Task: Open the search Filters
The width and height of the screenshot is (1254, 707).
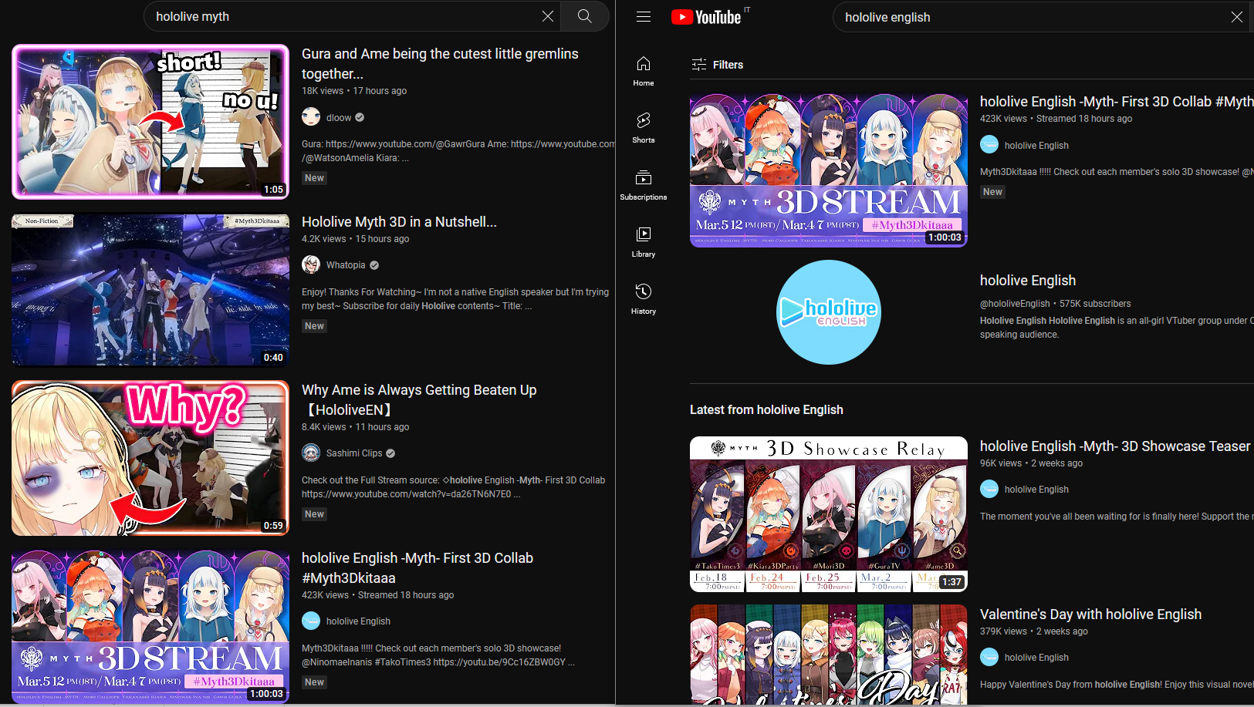Action: pyautogui.click(x=718, y=65)
